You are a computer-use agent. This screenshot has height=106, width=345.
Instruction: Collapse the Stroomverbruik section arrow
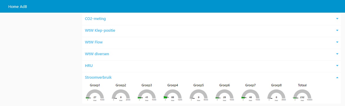point(337,77)
